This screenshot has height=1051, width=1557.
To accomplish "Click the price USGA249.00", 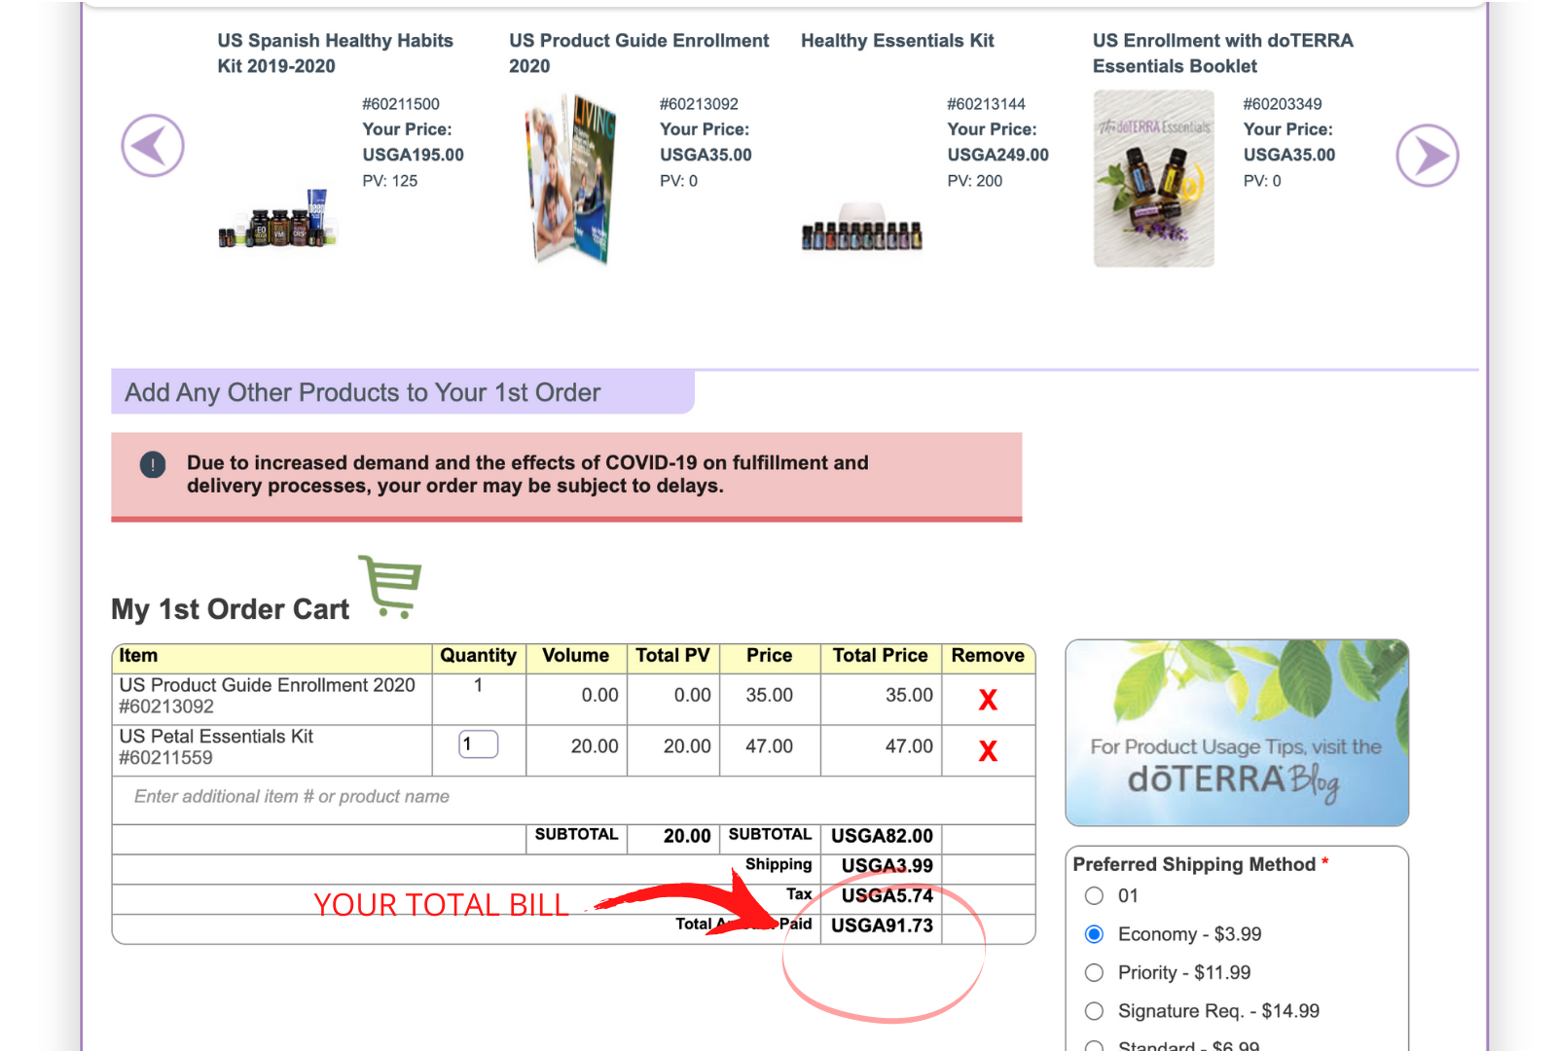I will coord(998,155).
